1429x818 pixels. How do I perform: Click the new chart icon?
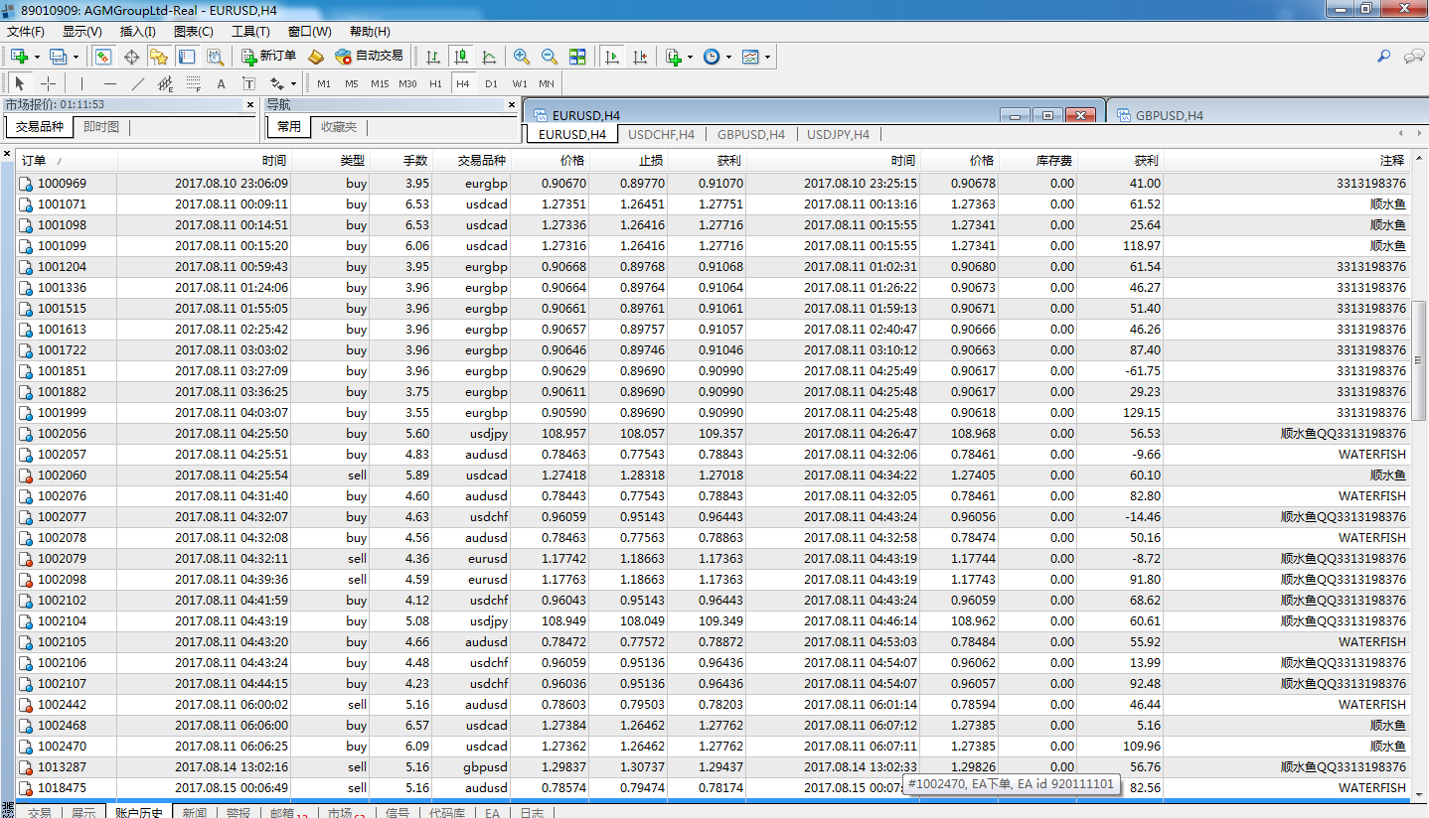[19, 57]
